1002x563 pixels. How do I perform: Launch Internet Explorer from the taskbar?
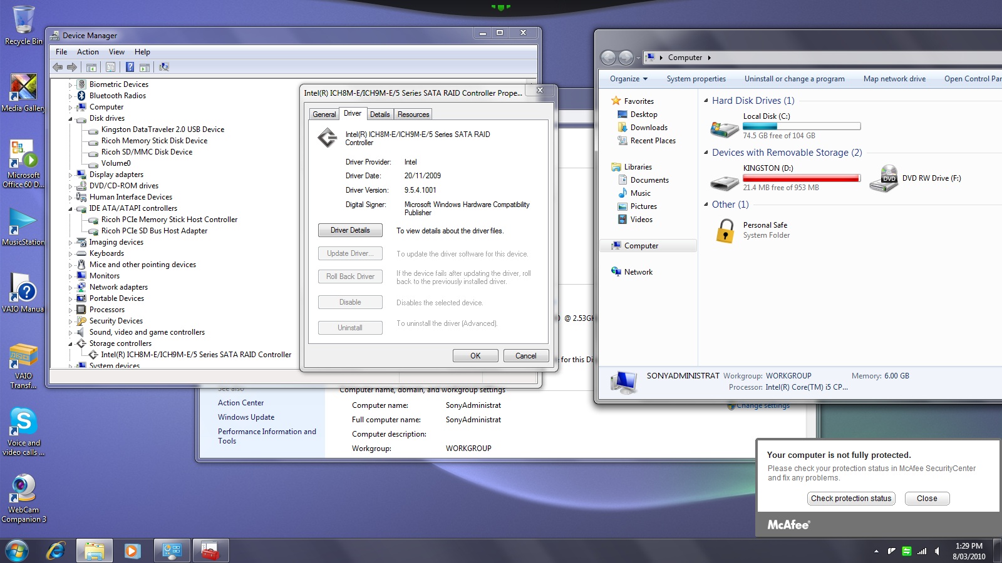56,551
